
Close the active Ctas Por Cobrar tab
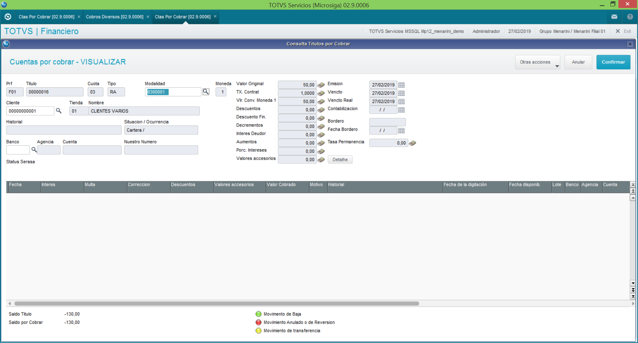pos(215,16)
